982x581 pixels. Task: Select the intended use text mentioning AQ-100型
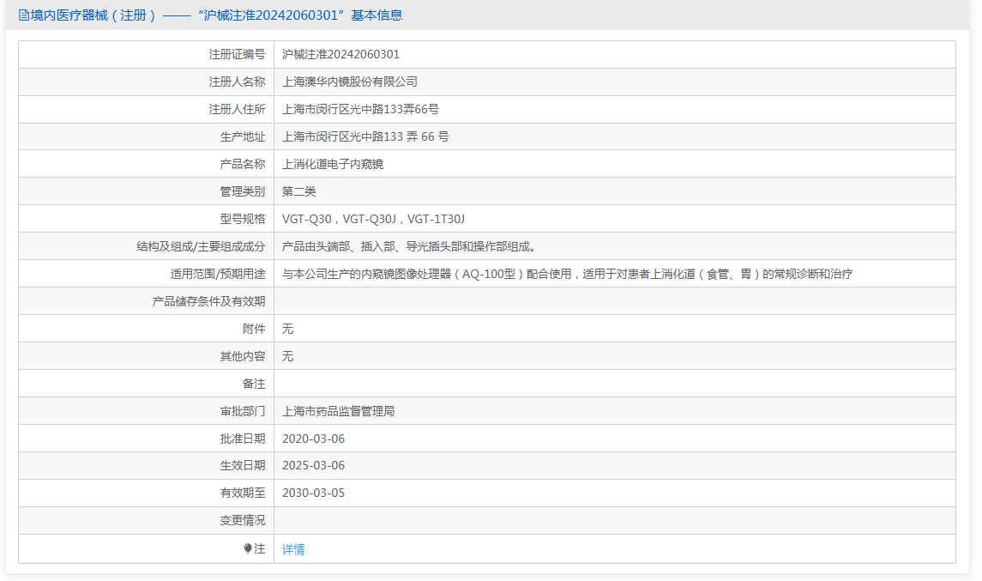tap(568, 274)
